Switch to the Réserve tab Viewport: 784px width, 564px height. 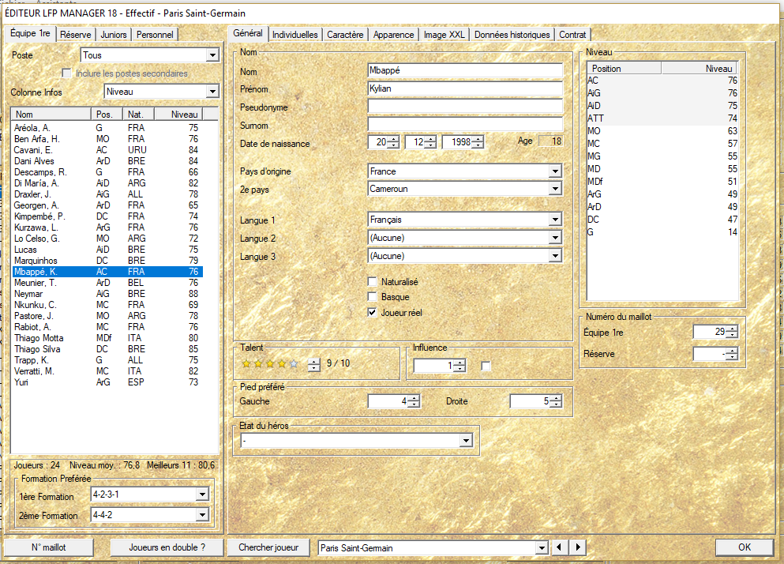pos(76,35)
